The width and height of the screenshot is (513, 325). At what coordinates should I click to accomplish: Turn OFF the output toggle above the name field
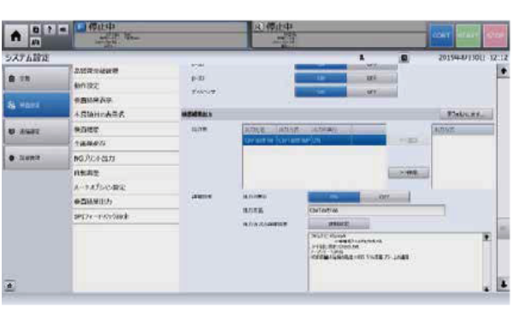[x=385, y=197]
